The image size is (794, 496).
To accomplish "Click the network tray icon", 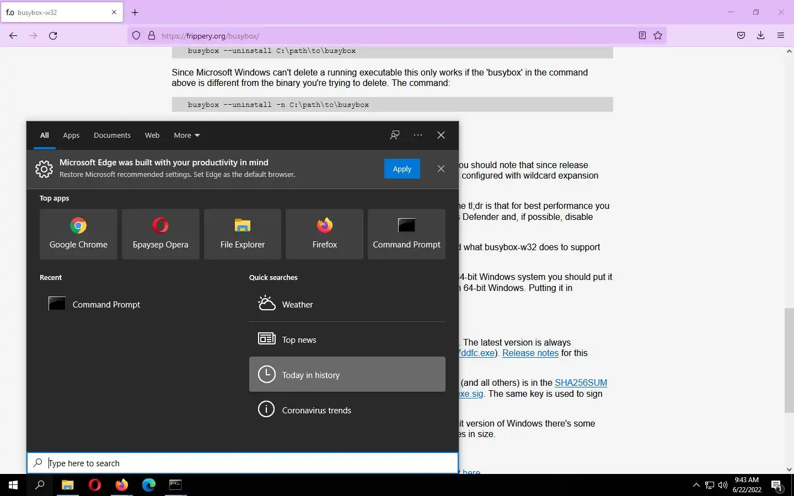I will point(710,485).
